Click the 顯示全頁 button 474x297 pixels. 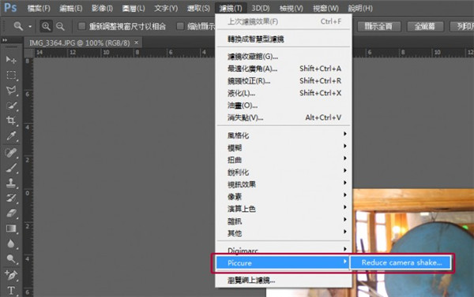378,27
